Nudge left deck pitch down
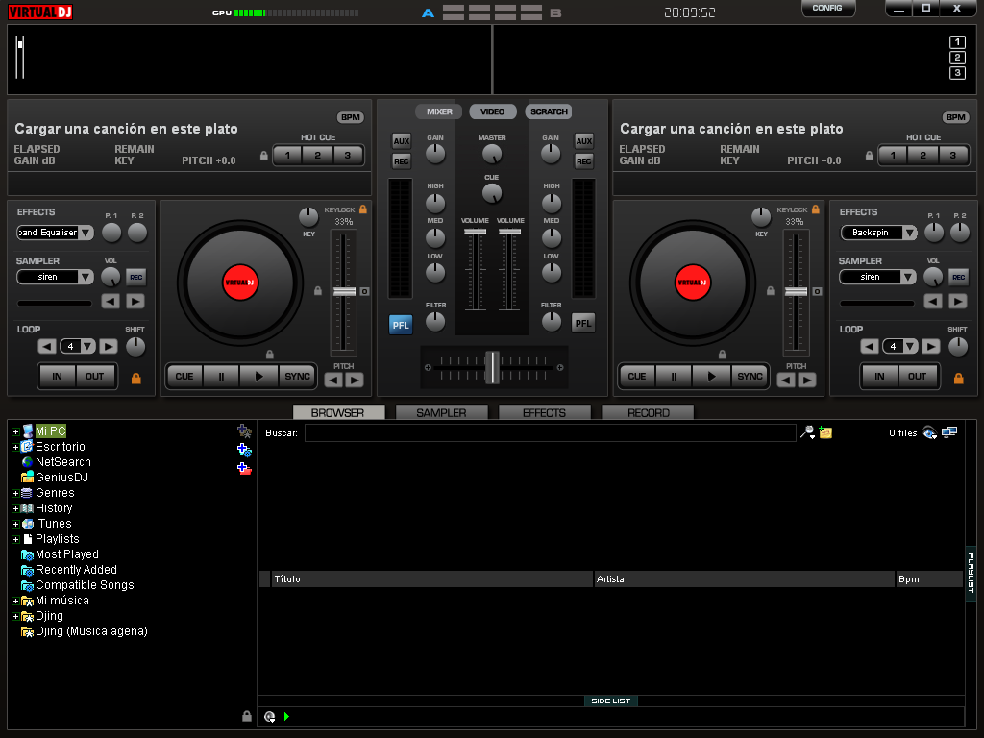984x738 pixels. (333, 380)
